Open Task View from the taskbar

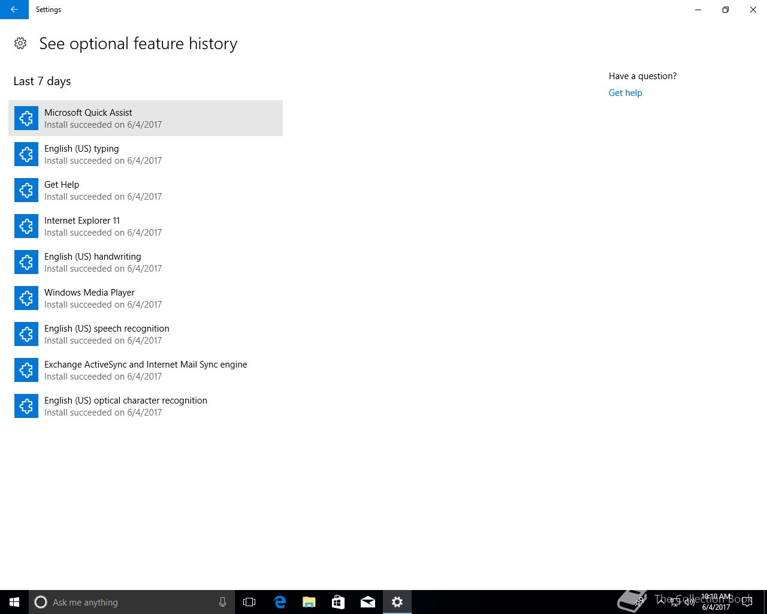point(249,602)
